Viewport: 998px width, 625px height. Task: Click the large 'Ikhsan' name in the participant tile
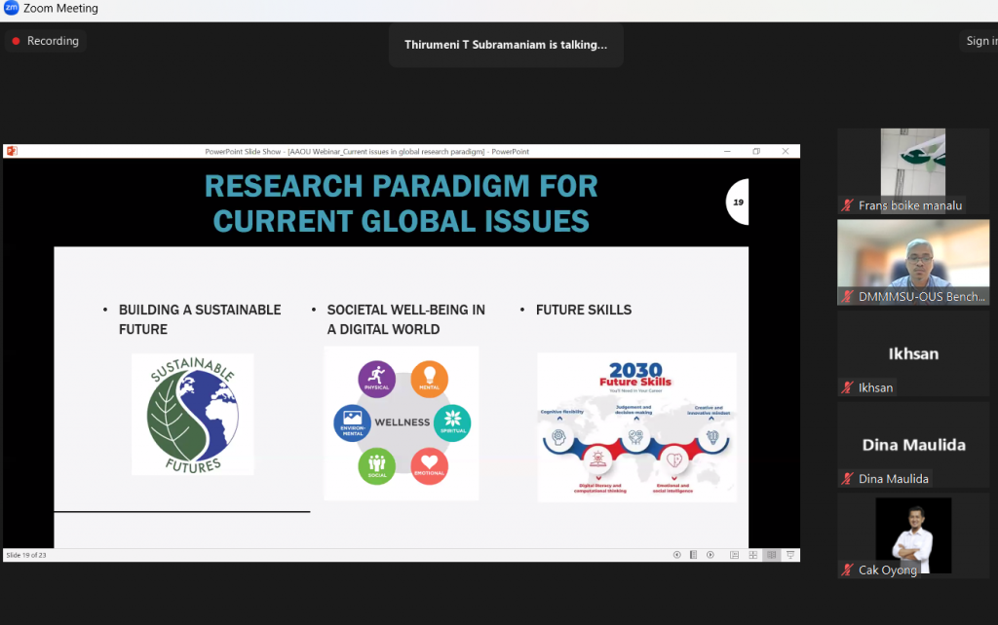[x=913, y=354]
